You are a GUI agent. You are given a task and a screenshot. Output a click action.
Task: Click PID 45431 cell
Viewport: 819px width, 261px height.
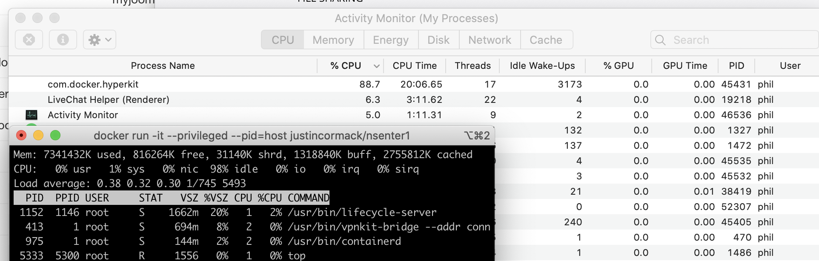pyautogui.click(x=736, y=84)
